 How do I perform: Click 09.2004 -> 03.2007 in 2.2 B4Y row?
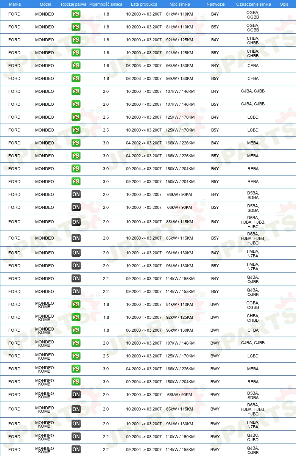144,279
